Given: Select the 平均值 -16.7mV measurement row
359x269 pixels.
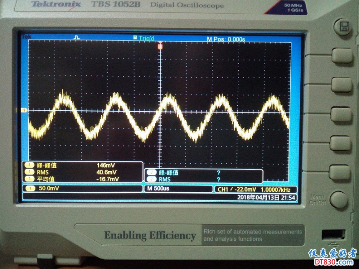Looking at the screenshot, I should [x=81, y=179].
